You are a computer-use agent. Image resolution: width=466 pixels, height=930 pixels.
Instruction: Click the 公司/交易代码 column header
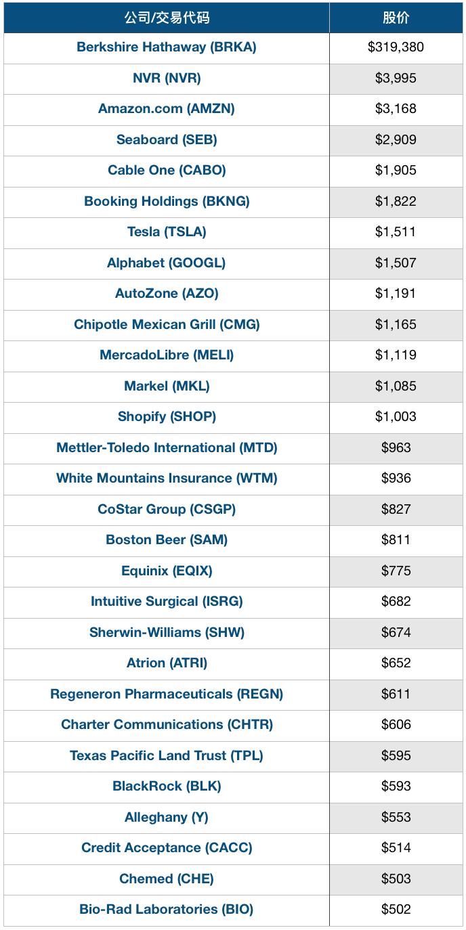point(167,18)
